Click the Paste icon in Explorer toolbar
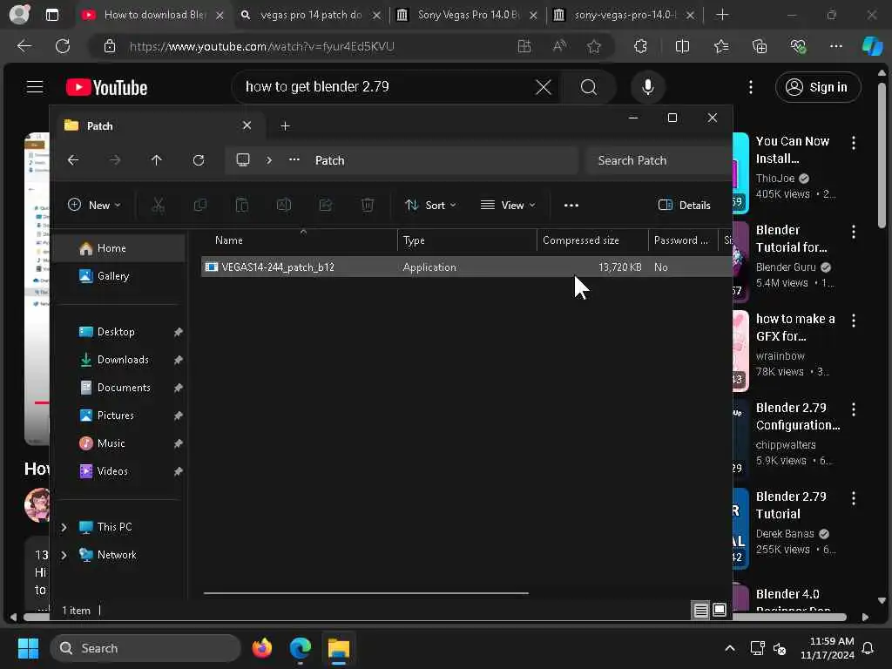The width and height of the screenshot is (892, 669). tap(242, 205)
